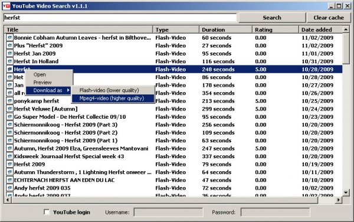
Task: Click video icon of the highlighted Herfst row
Action: [x=9, y=69]
